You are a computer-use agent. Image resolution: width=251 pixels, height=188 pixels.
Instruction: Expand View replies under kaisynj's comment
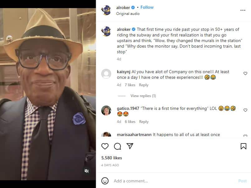click(x=143, y=96)
